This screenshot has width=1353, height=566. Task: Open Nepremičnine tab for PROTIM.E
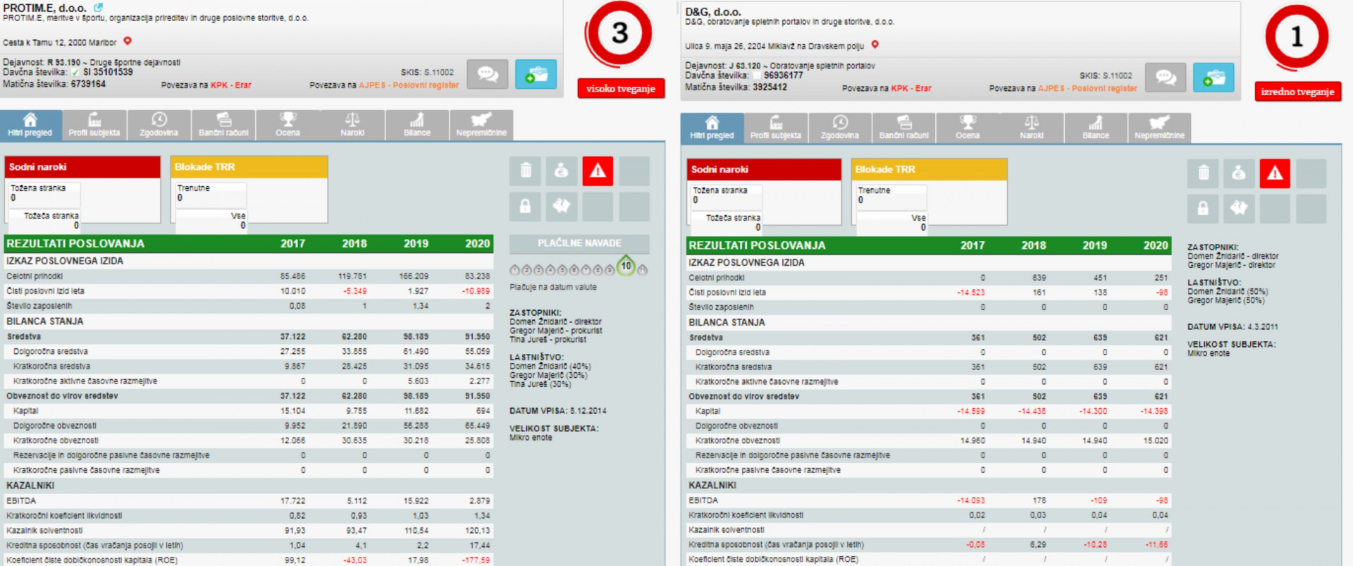(481, 125)
